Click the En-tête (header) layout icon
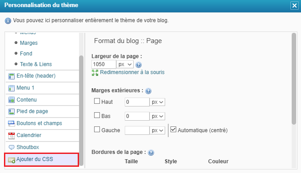Image resolution: width=301 pixels, height=173 pixels. point(12,76)
